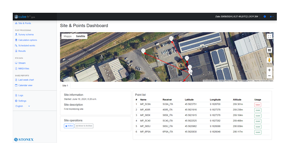This screenshot has width=290, height=156.
Task: Click the Settings gear icon
Action: [x=16, y=101]
